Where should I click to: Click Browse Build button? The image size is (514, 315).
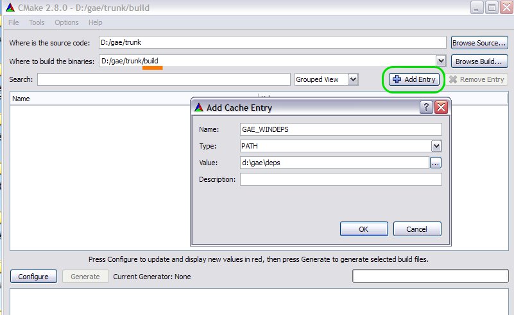click(x=479, y=61)
